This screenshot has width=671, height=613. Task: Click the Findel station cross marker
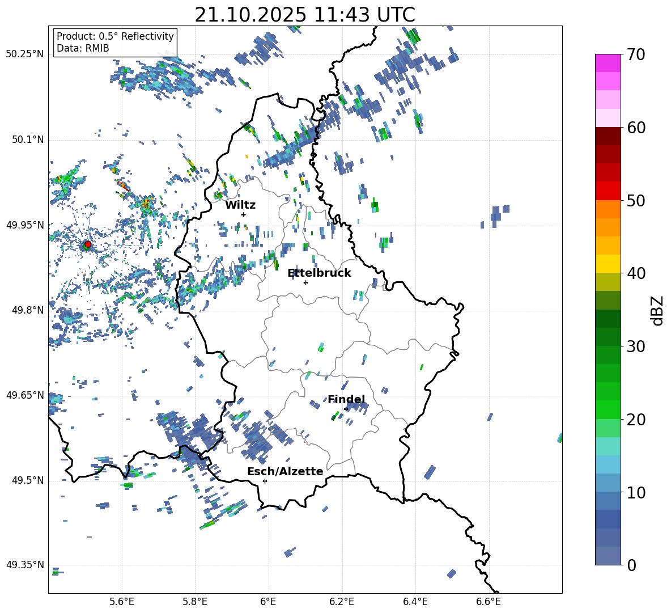346,409
